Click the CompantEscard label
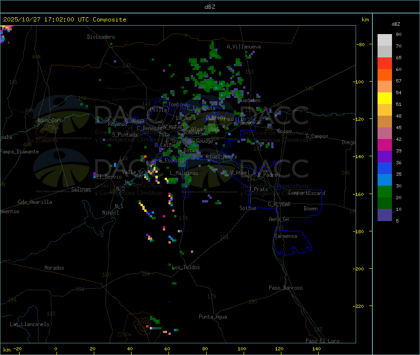420x355 pixels. 307,193
